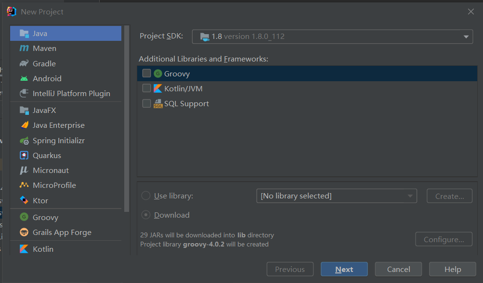This screenshot has width=483, height=283.
Task: Enable the Groovy framework checkbox
Action: click(x=146, y=73)
